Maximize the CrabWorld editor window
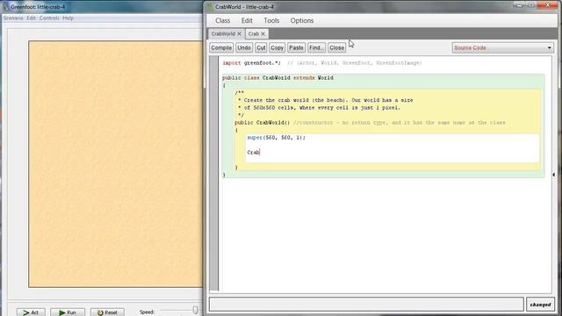 (530, 5)
